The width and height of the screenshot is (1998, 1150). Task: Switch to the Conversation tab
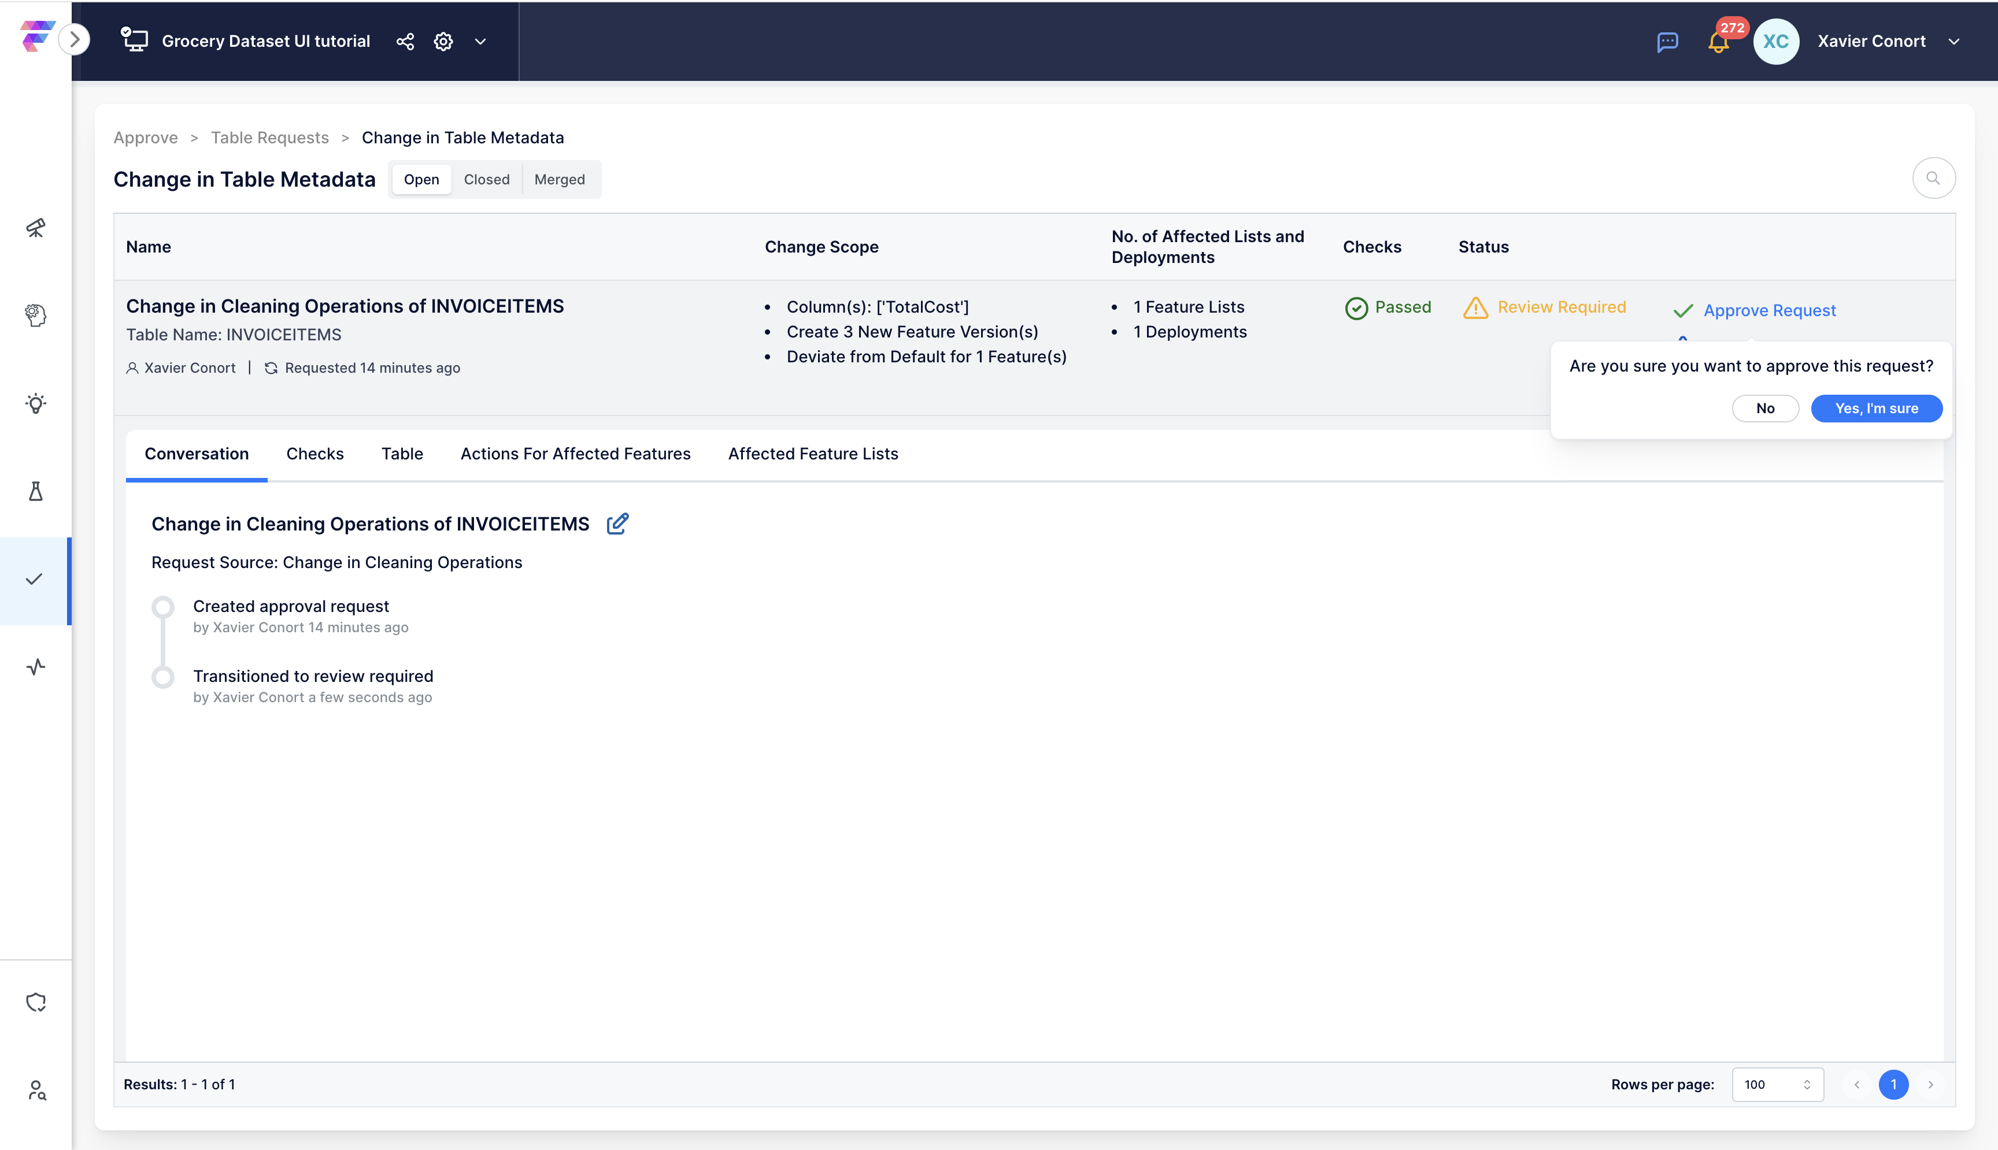tap(197, 454)
